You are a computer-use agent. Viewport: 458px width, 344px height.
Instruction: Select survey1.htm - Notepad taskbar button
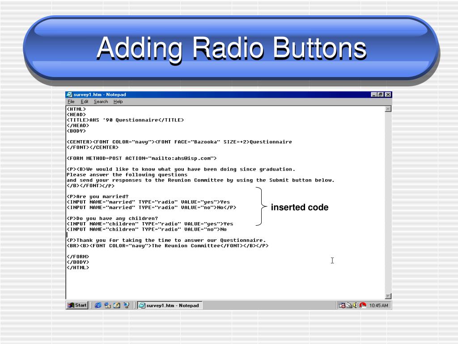pos(169,305)
